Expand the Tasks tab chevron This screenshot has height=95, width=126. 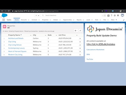[100, 20]
